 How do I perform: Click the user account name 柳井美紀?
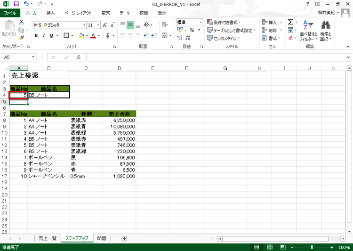326,13
